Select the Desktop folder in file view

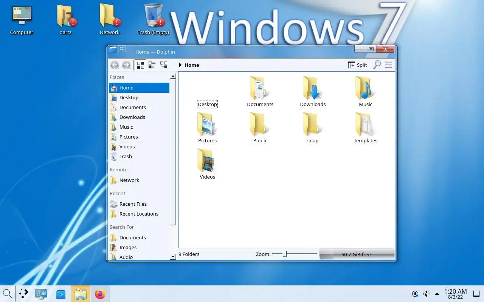tap(207, 104)
